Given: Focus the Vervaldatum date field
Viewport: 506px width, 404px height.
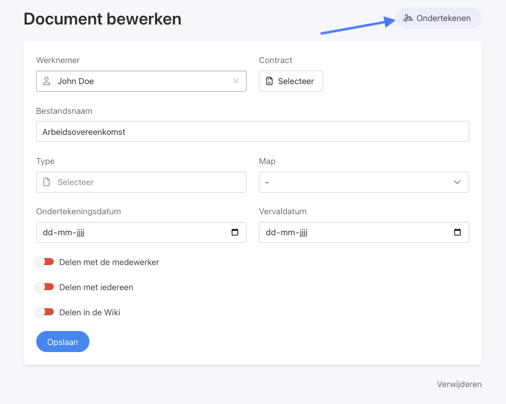Looking at the screenshot, I should 363,232.
